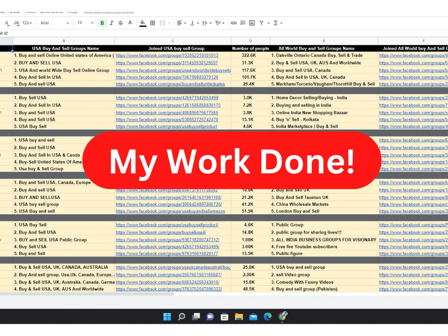This screenshot has height=336, width=448.
Task: Click the horizontal scrollbar of the sheet
Action: [87, 294]
